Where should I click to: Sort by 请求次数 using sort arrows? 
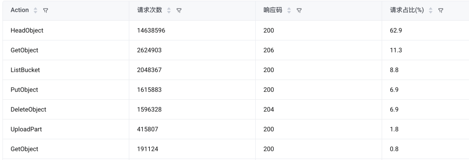169,10
